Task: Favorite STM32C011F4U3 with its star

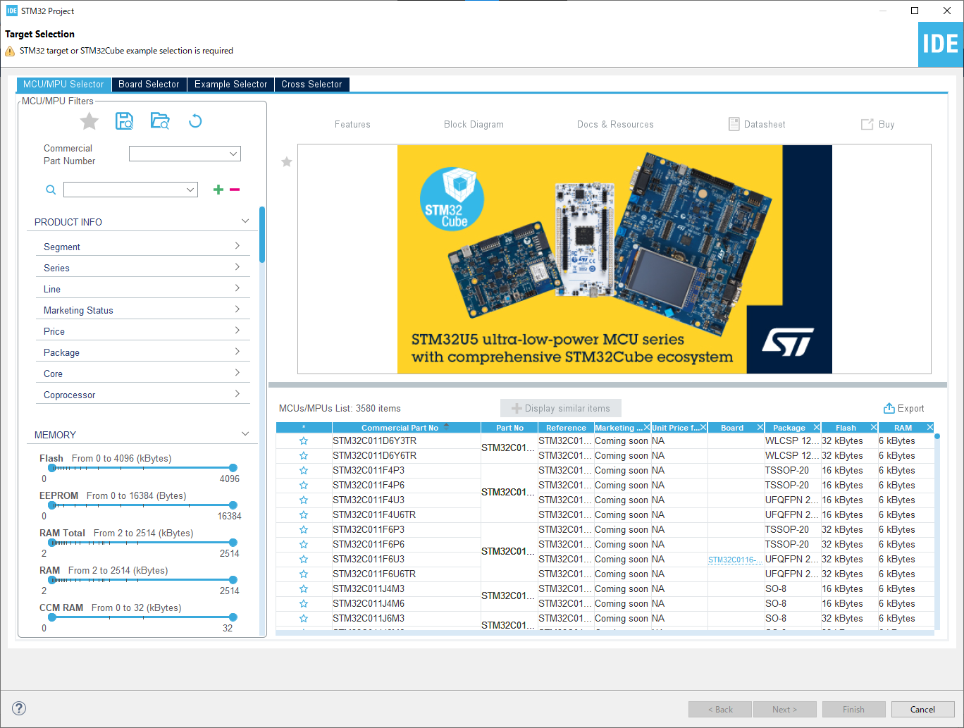Action: pos(304,500)
